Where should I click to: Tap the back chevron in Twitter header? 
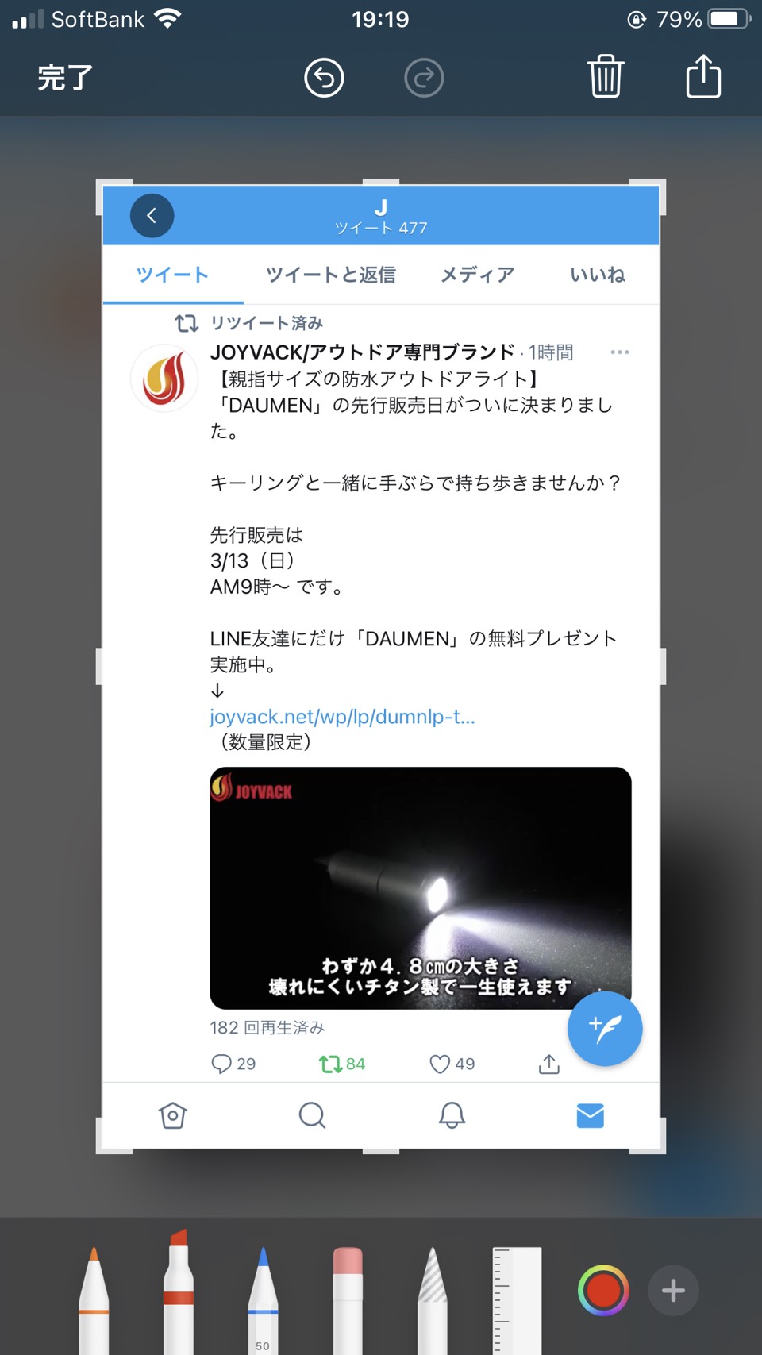pos(152,215)
